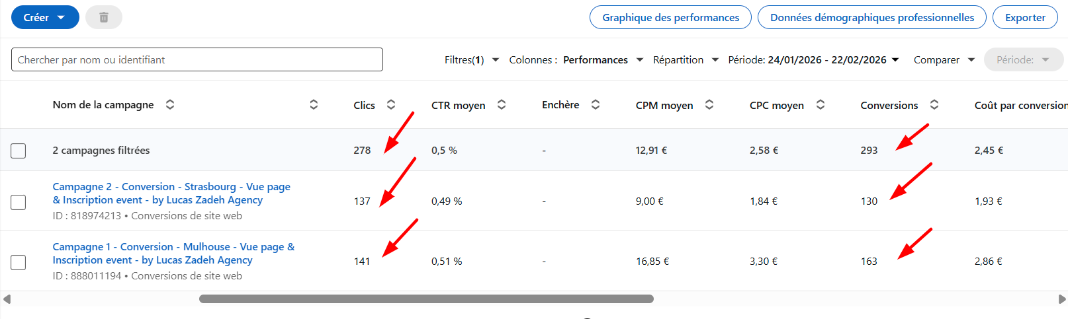Sort by campaign name column icon
This screenshot has height=319, width=1068.
pos(170,104)
